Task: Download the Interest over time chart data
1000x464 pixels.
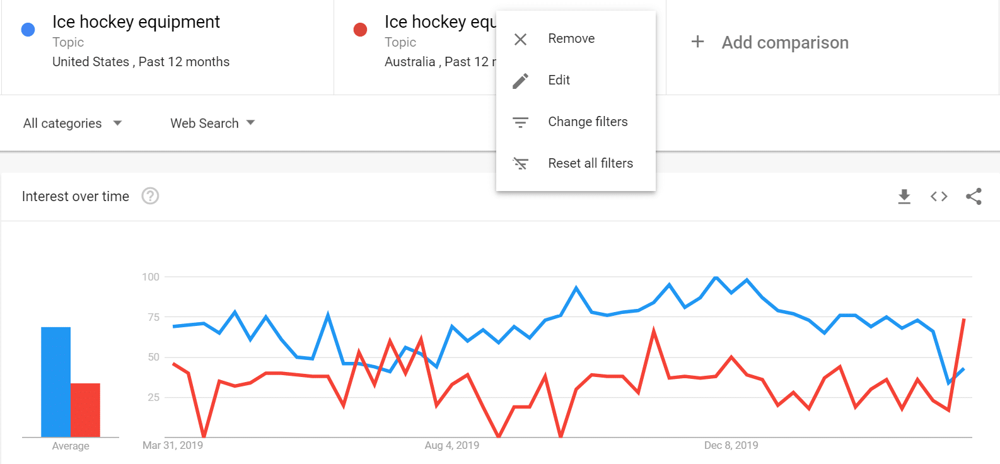Action: coord(904,196)
